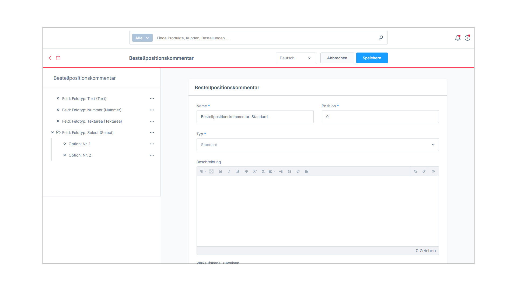Switch editor to code view
Viewport: 517px width, 291px height.
pos(433,171)
